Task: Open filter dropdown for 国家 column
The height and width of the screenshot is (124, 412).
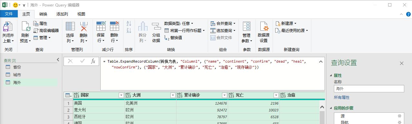Action: click(x=121, y=95)
